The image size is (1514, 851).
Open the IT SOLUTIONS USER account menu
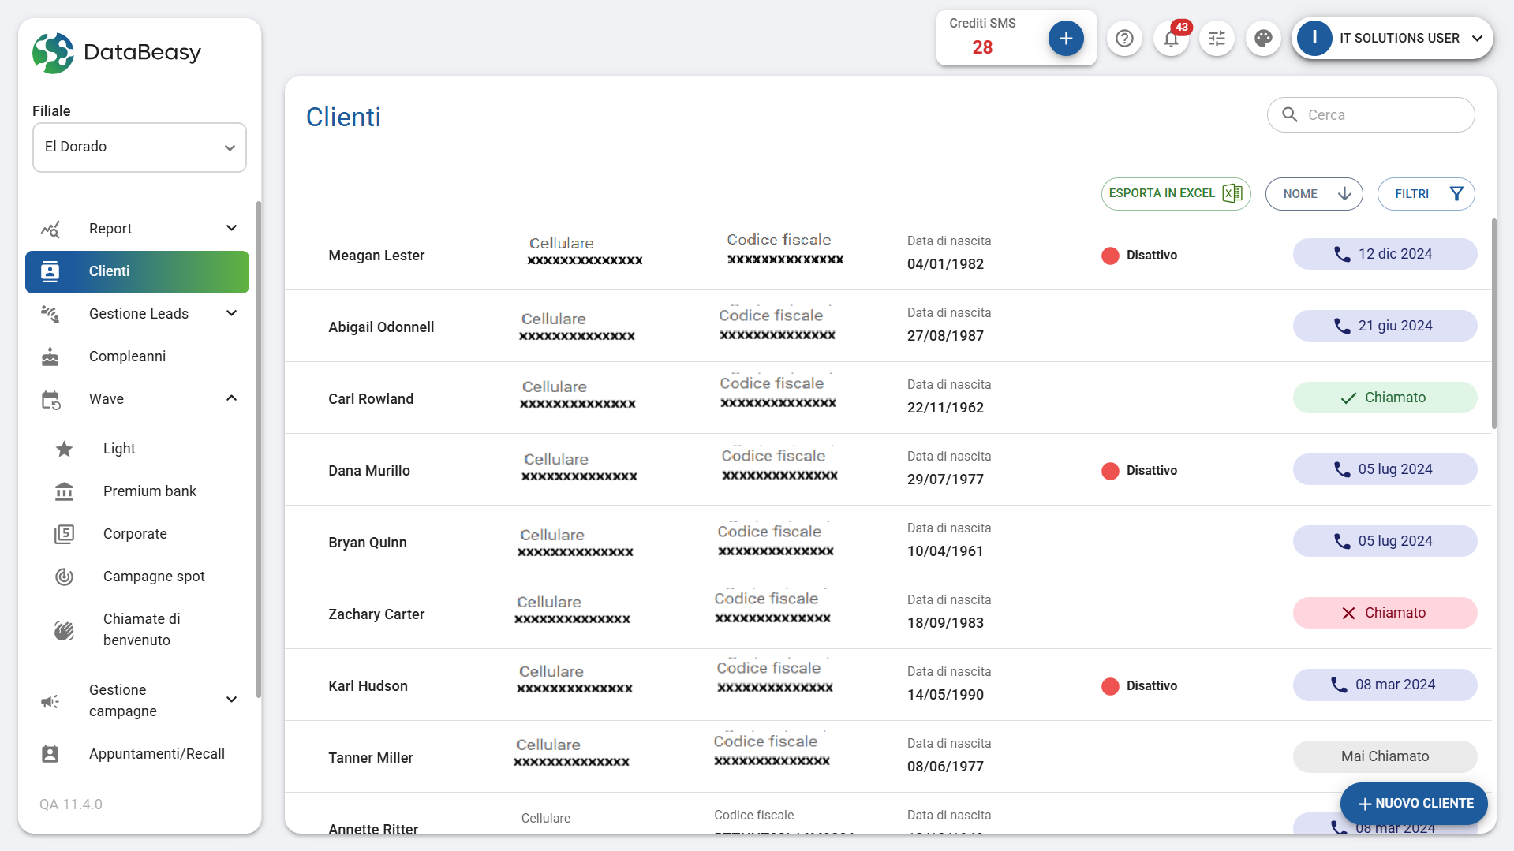[x=1393, y=38]
